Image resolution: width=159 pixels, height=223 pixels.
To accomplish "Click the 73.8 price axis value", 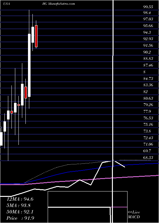I will (147, 131).
